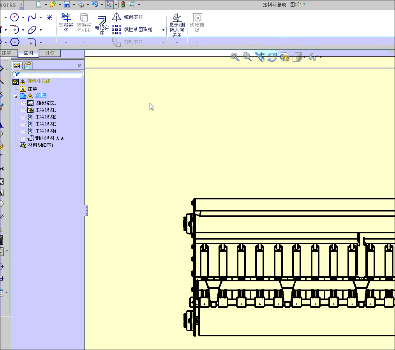Click 移动实体 move entities tool
This screenshot has height=350, width=395.
click(127, 42)
